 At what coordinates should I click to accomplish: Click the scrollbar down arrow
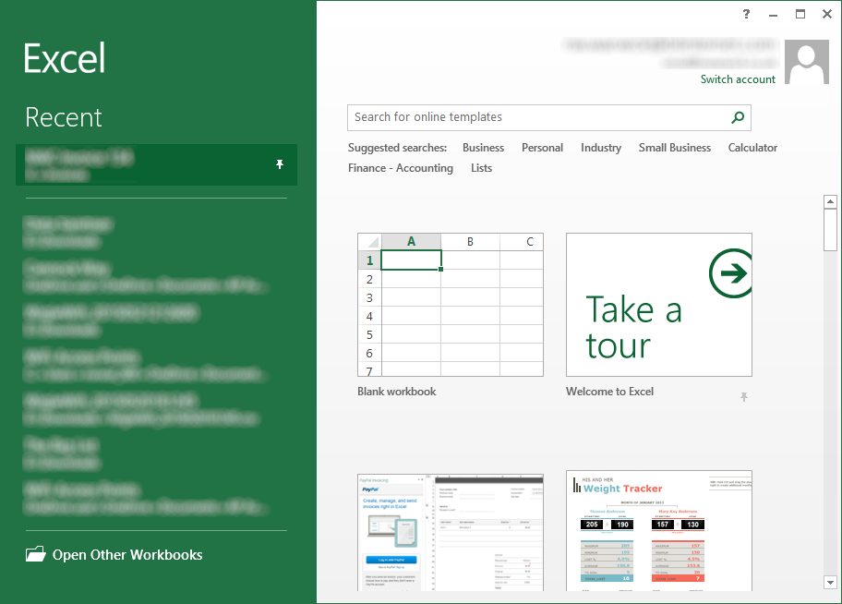[830, 582]
